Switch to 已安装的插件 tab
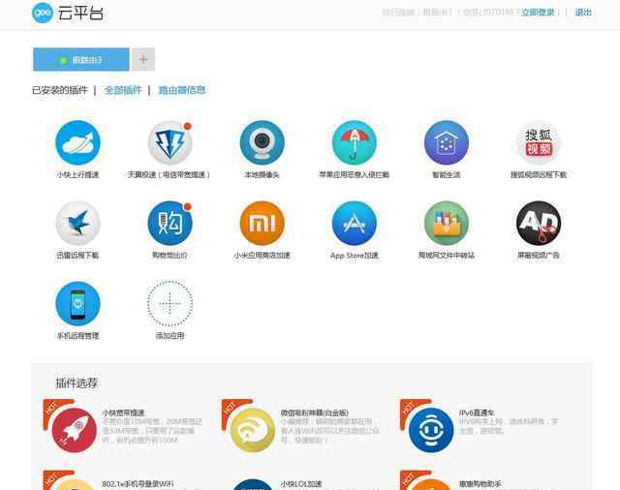 (60, 90)
